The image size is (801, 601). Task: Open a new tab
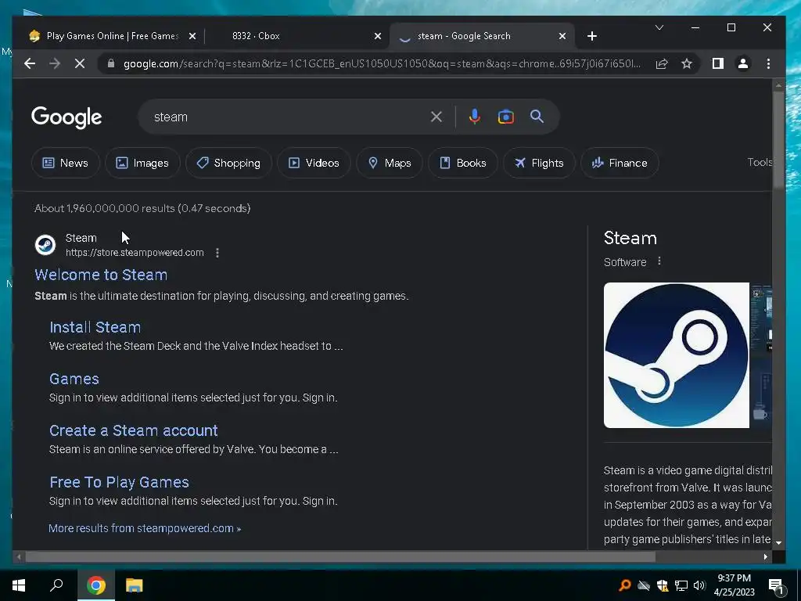pos(592,36)
